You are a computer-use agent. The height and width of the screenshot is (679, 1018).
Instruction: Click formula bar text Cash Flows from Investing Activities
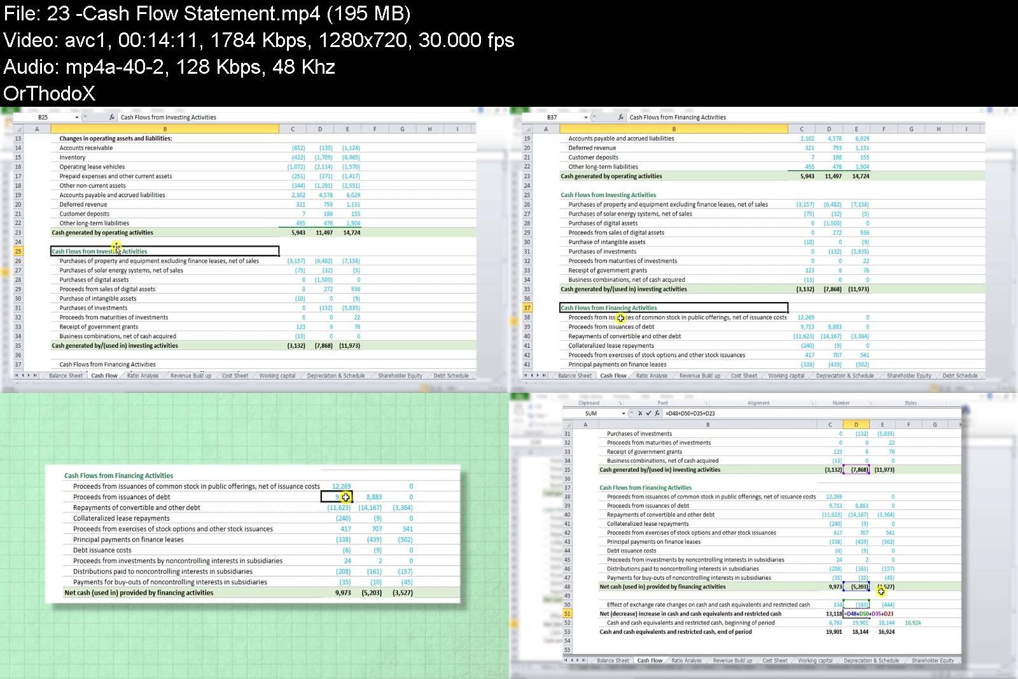coord(168,117)
